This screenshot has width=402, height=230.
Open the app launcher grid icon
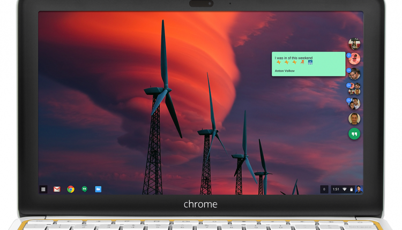[x=43, y=189]
